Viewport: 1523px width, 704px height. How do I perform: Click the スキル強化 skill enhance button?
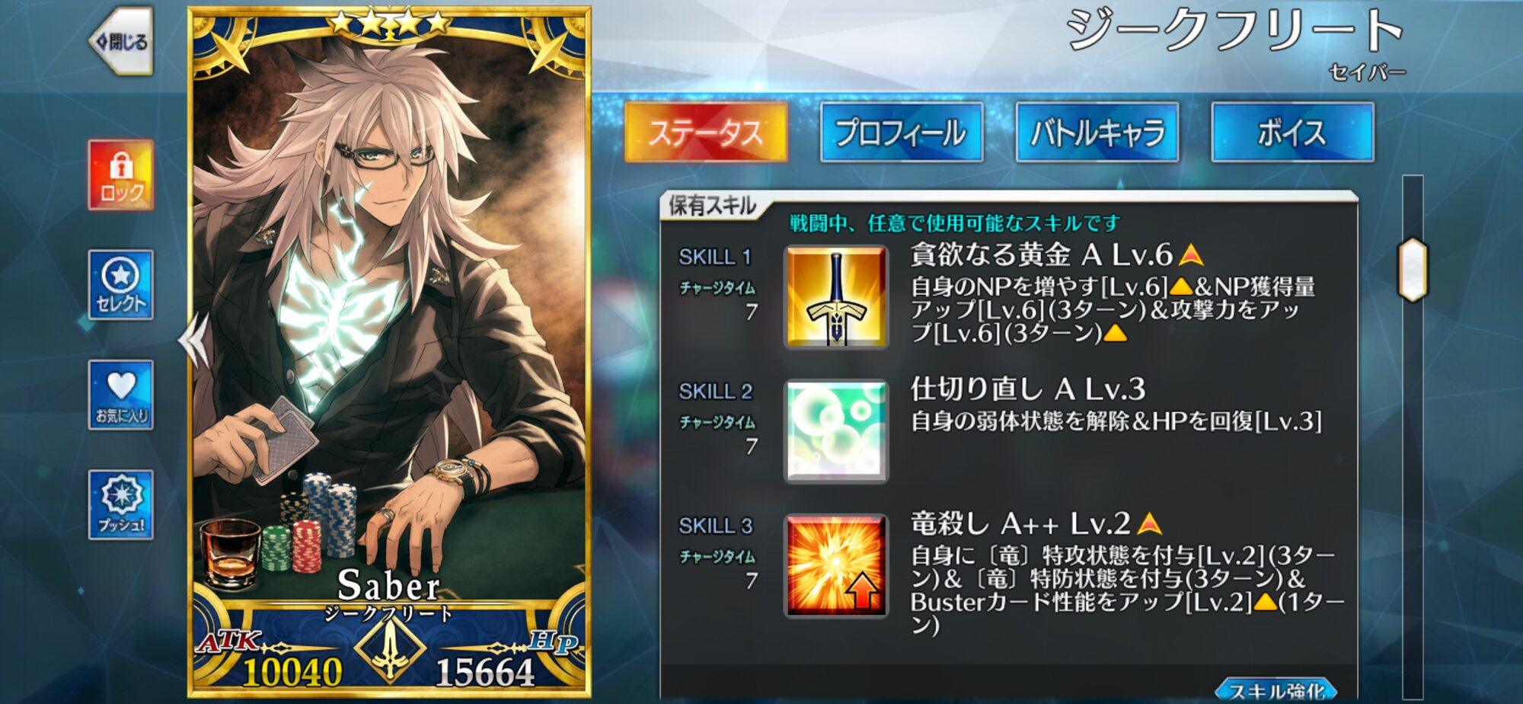1278,690
